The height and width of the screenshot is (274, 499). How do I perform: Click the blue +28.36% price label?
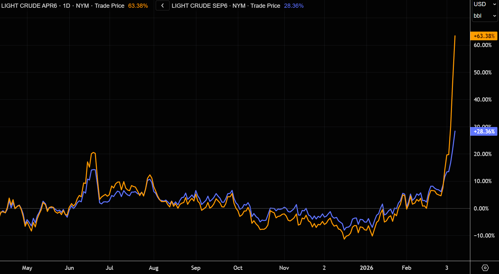tap(484, 132)
